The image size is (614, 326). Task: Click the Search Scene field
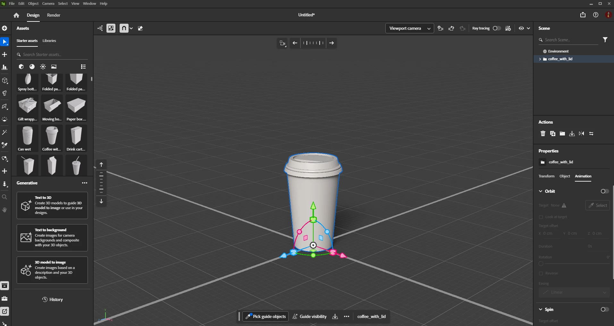pyautogui.click(x=568, y=40)
